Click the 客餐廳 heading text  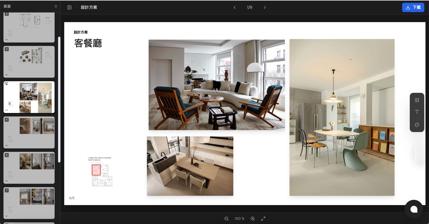click(x=88, y=44)
